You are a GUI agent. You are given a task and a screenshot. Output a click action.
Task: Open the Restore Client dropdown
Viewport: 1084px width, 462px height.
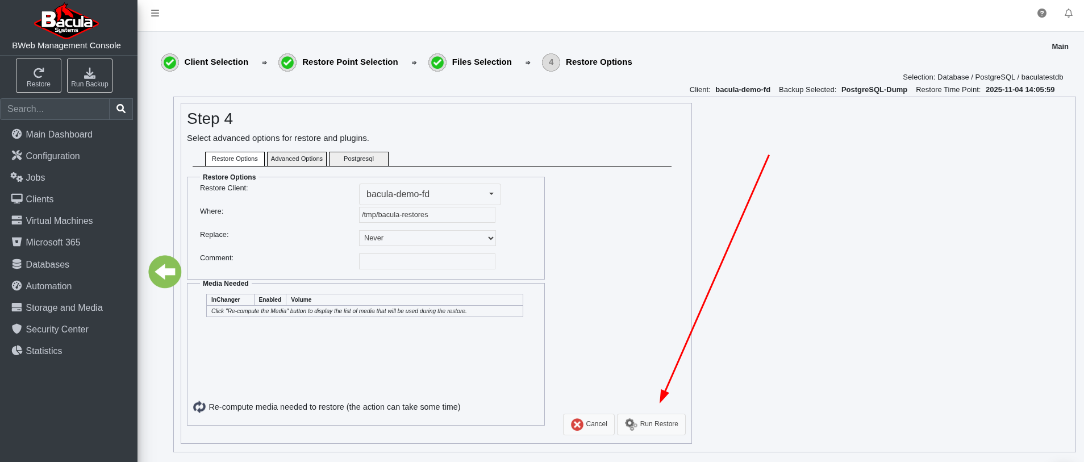tap(430, 194)
